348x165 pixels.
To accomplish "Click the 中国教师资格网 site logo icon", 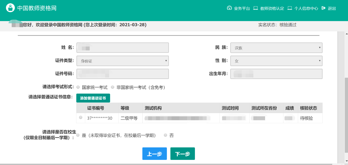I will (10, 8).
